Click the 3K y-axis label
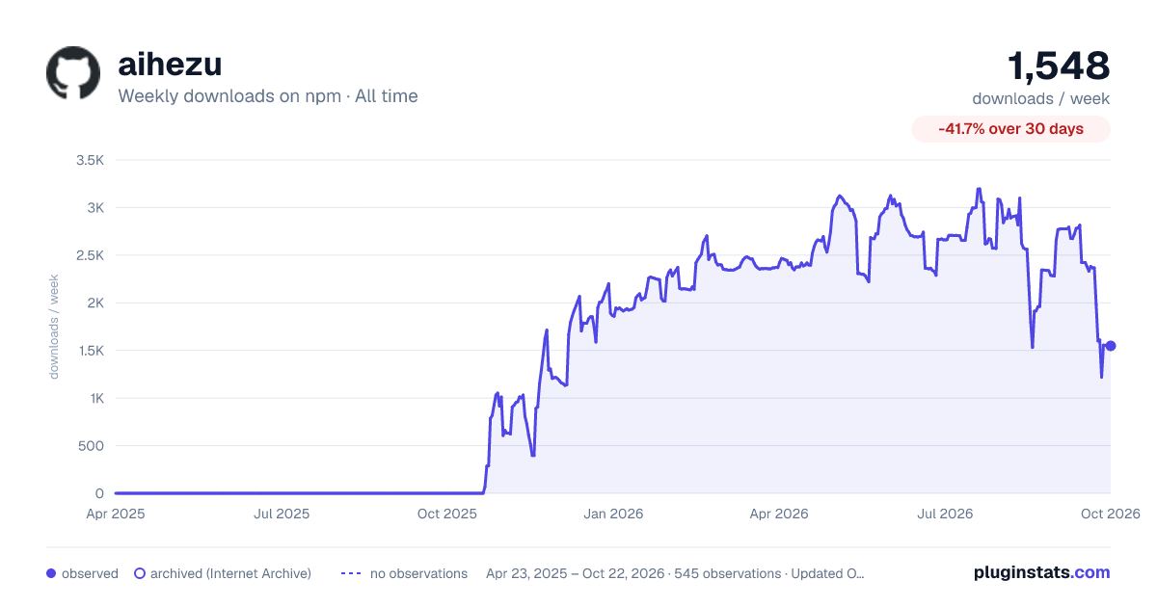This screenshot has height=607, width=1157. tap(94, 207)
